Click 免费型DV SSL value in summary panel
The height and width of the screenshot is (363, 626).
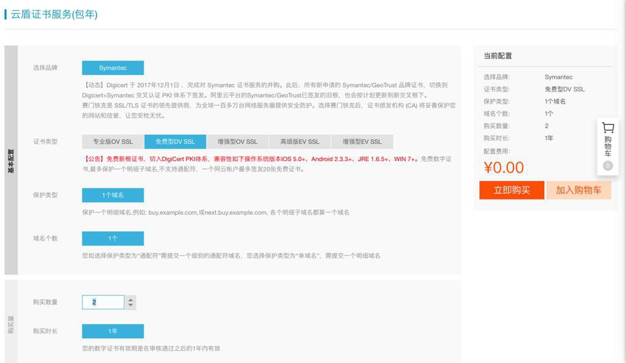(x=564, y=89)
